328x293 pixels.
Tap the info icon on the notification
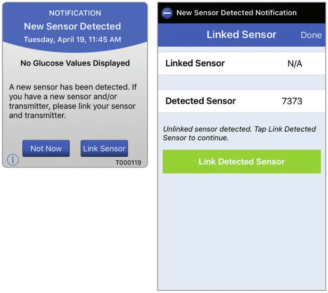pyautogui.click(x=13, y=160)
